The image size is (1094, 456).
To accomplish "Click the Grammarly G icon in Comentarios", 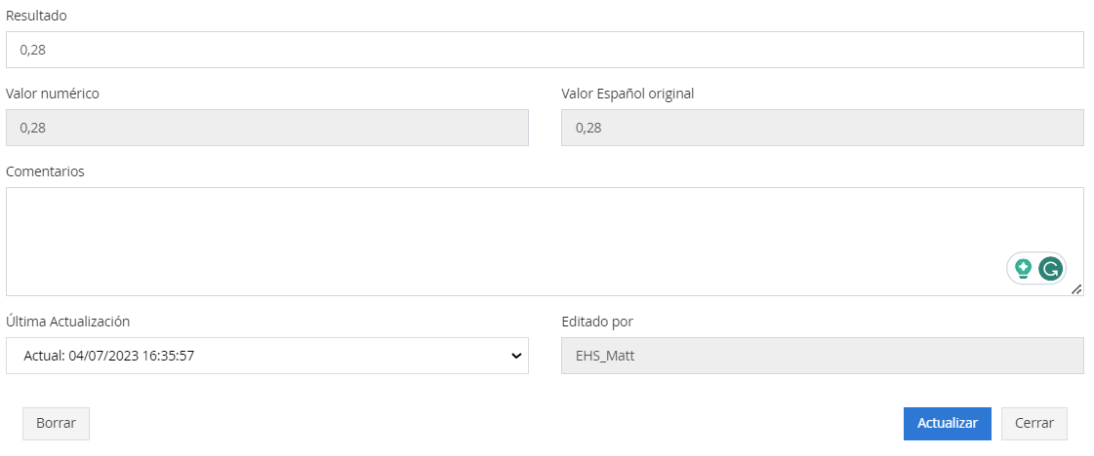I will point(1050,268).
